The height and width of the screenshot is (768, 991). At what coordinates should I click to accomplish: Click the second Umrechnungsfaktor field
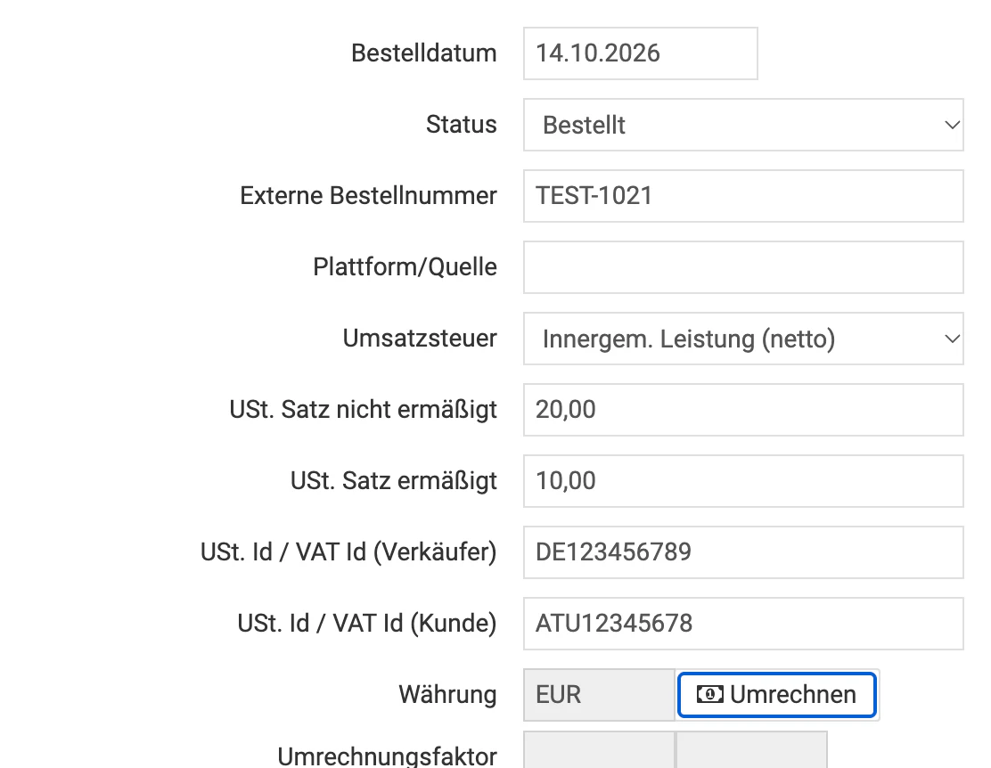pyautogui.click(x=751, y=749)
